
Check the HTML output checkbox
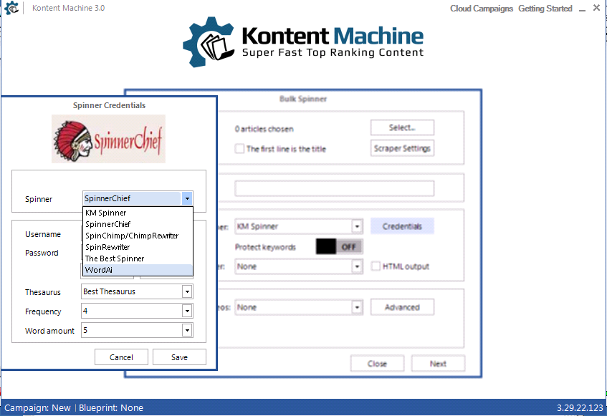click(x=376, y=266)
